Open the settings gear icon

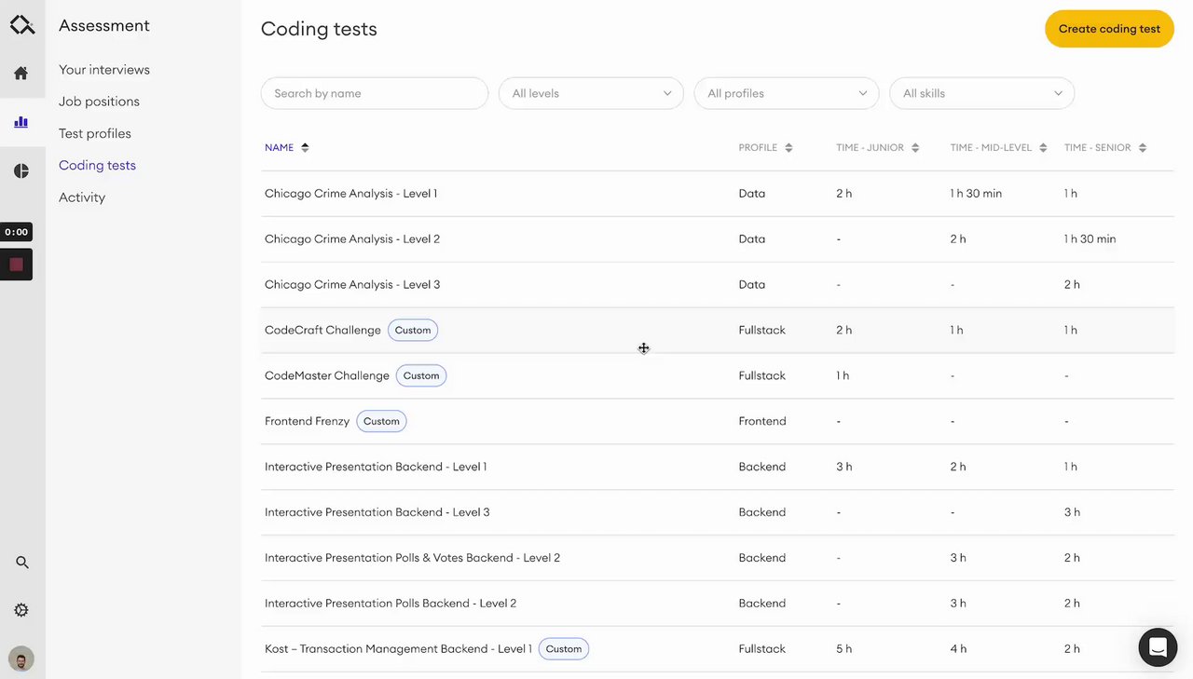tap(21, 610)
